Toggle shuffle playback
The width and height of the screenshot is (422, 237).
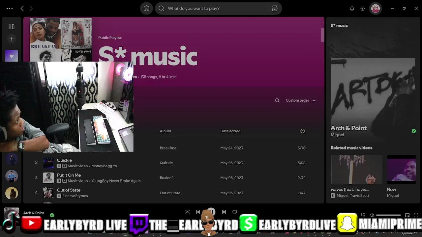[187, 212]
